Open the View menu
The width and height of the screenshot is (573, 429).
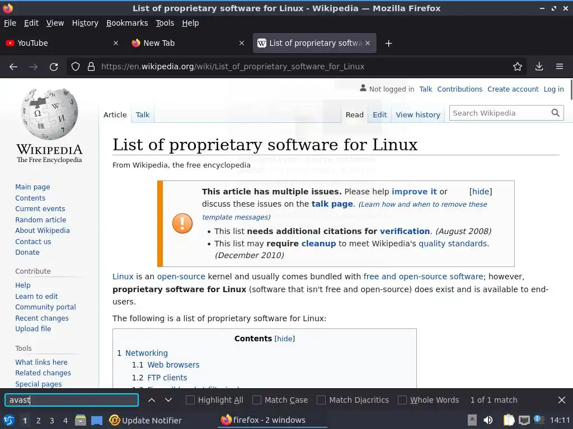pos(55,23)
